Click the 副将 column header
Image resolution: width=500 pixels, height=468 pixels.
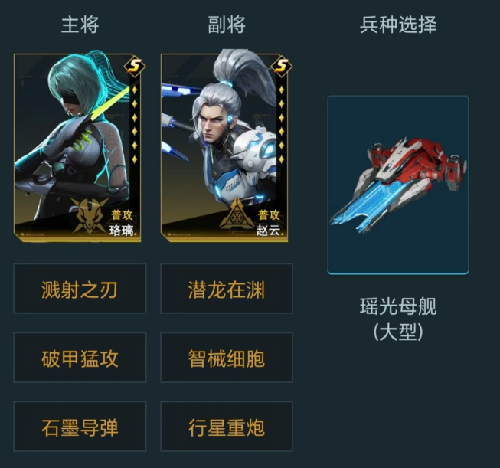click(227, 25)
